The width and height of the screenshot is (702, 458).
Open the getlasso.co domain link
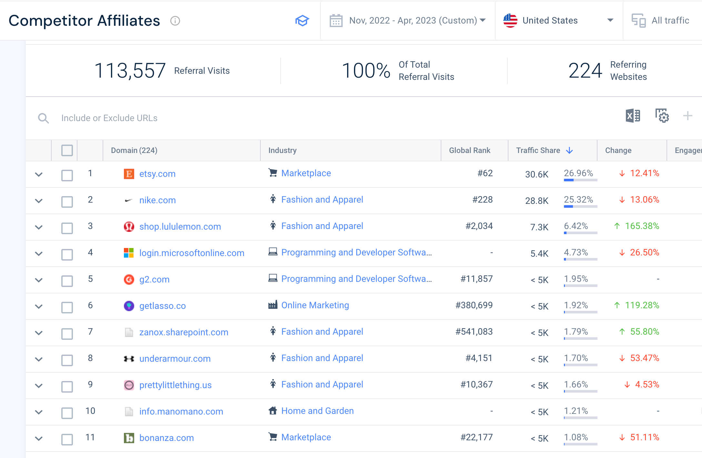pos(162,306)
